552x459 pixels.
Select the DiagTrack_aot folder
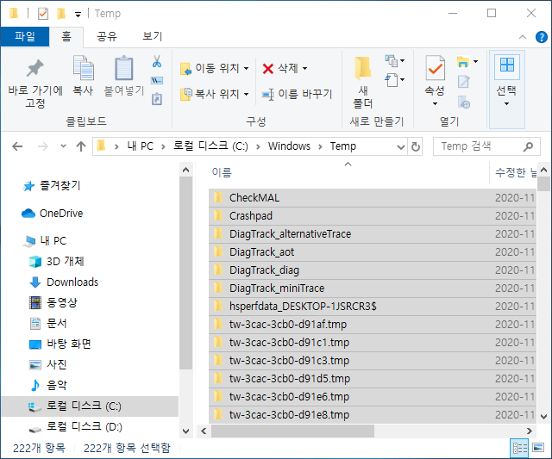pyautogui.click(x=373, y=252)
